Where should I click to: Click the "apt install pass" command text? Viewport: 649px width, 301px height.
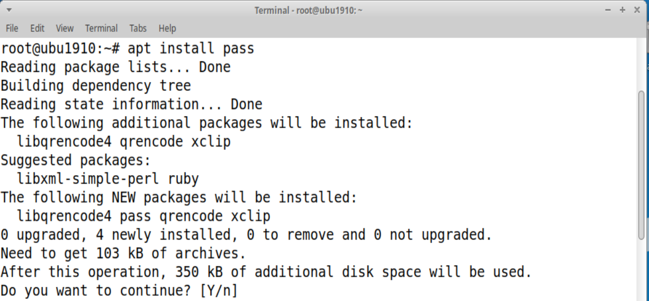[x=191, y=49]
